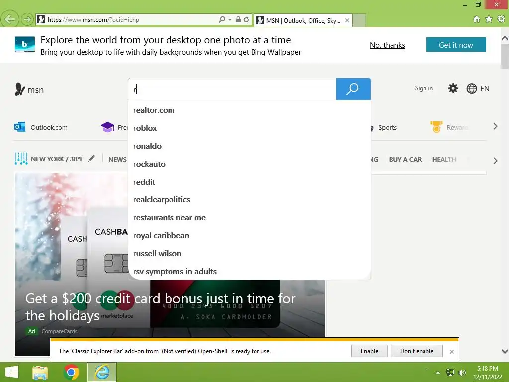Screen dimensions: 509x382
Task: Open MSN page settings gear
Action: point(453,88)
